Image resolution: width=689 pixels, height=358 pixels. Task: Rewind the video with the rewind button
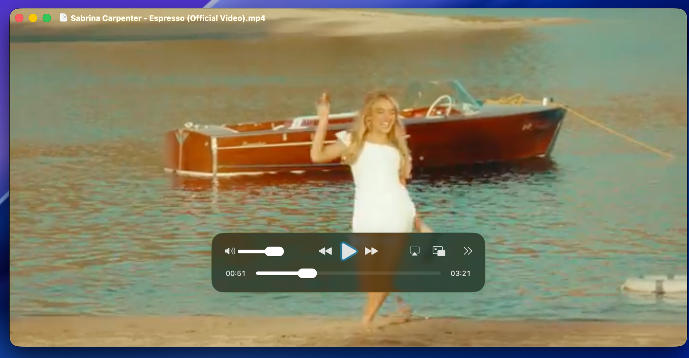tap(325, 251)
